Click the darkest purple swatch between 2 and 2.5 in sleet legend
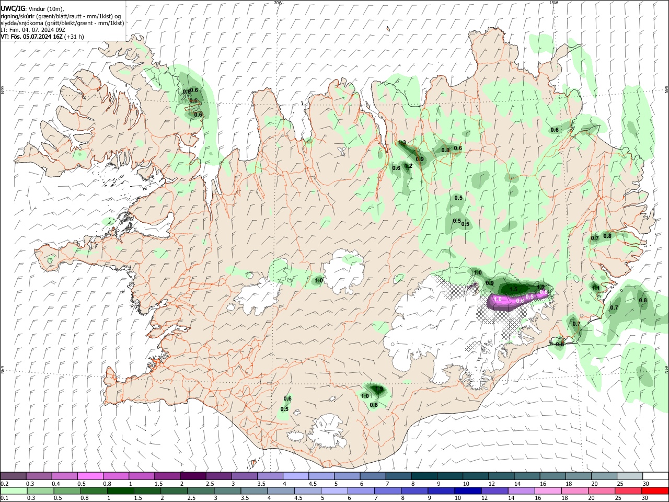Screen dimensions: 669x502 pyautogui.click(x=192, y=476)
